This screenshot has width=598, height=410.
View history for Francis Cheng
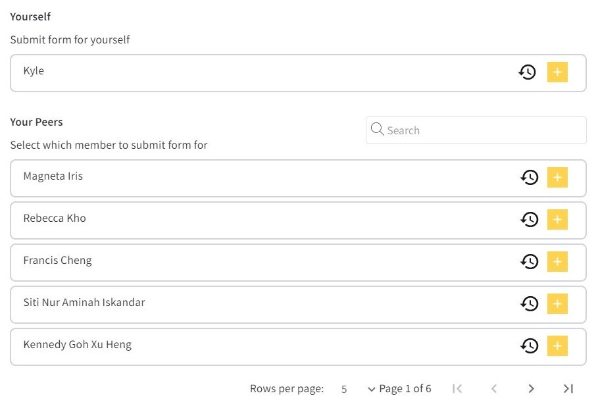530,262
